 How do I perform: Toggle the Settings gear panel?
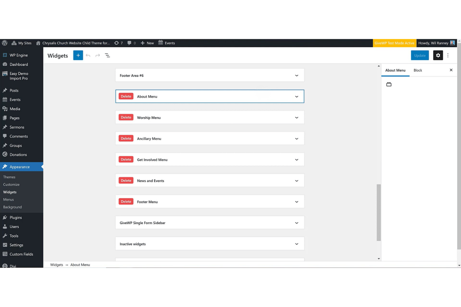click(438, 55)
